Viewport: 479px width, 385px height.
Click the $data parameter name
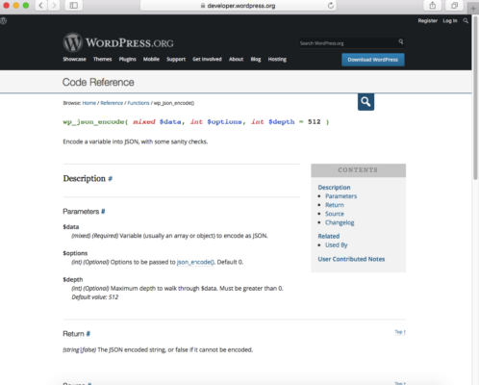tap(71, 227)
